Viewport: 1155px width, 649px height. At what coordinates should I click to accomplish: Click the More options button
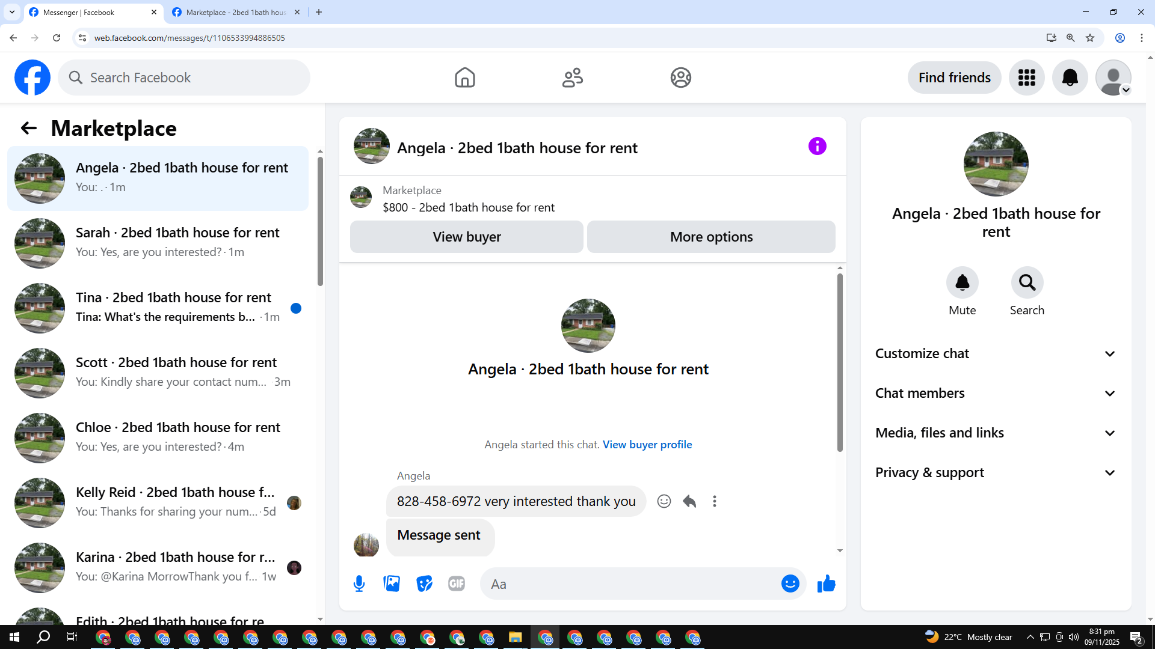coord(711,237)
